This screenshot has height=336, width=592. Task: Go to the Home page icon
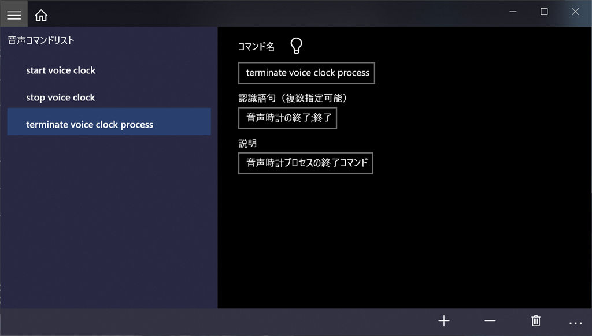click(x=41, y=16)
